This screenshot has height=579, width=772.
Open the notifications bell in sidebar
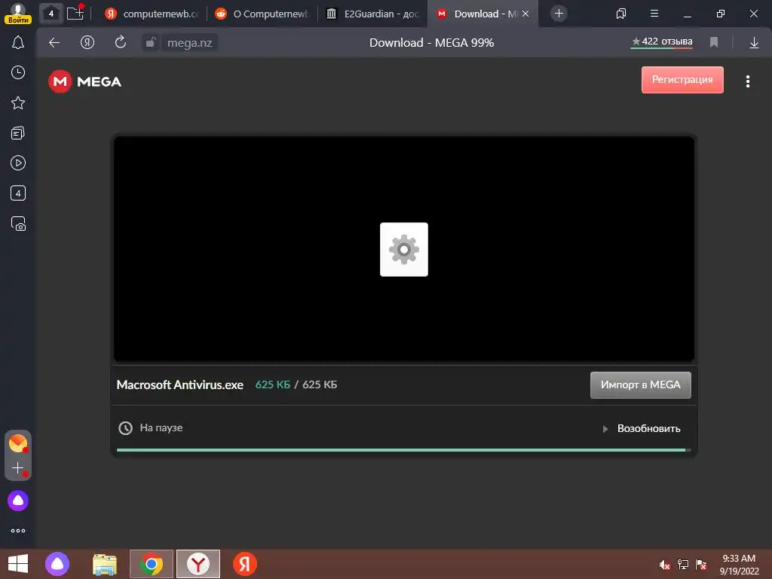coord(18,42)
